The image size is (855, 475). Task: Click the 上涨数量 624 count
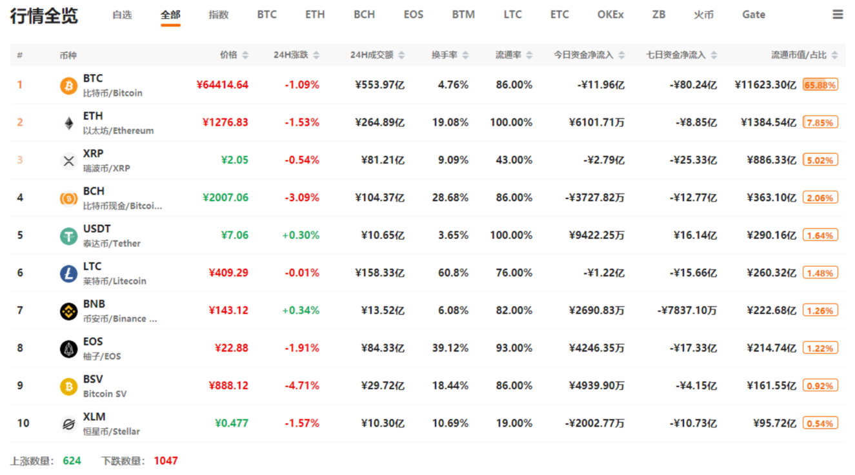(72, 461)
